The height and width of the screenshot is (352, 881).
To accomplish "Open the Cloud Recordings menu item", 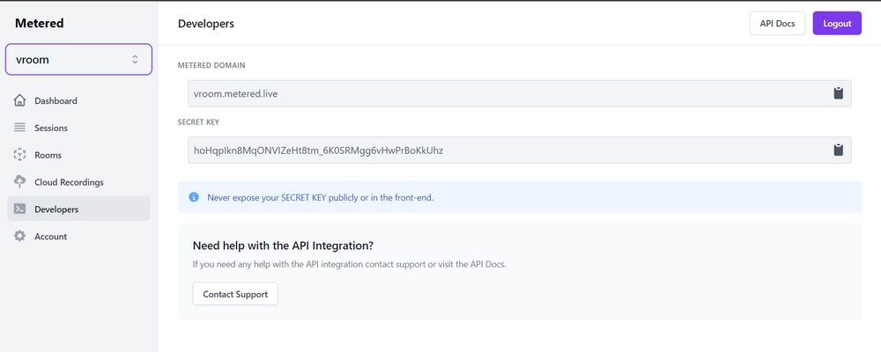I will point(69,182).
